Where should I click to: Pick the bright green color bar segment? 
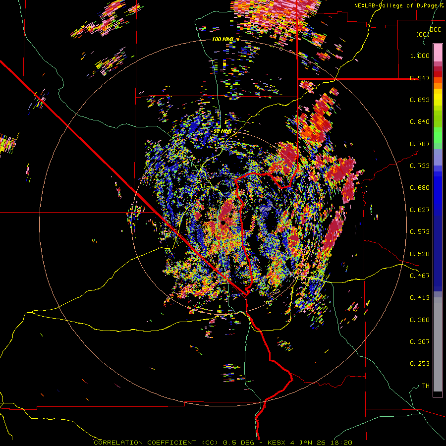pyautogui.click(x=438, y=135)
